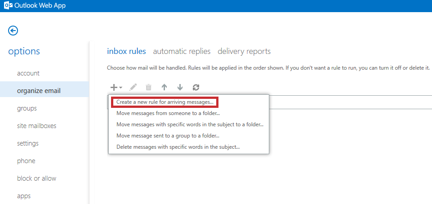Choose Move messages from someone to a folder

point(168,113)
